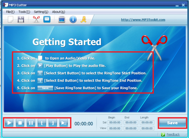The width and height of the screenshot is (189, 138).
Task: Pause playback with the Pause button
Action: pyautogui.click(x=31, y=123)
